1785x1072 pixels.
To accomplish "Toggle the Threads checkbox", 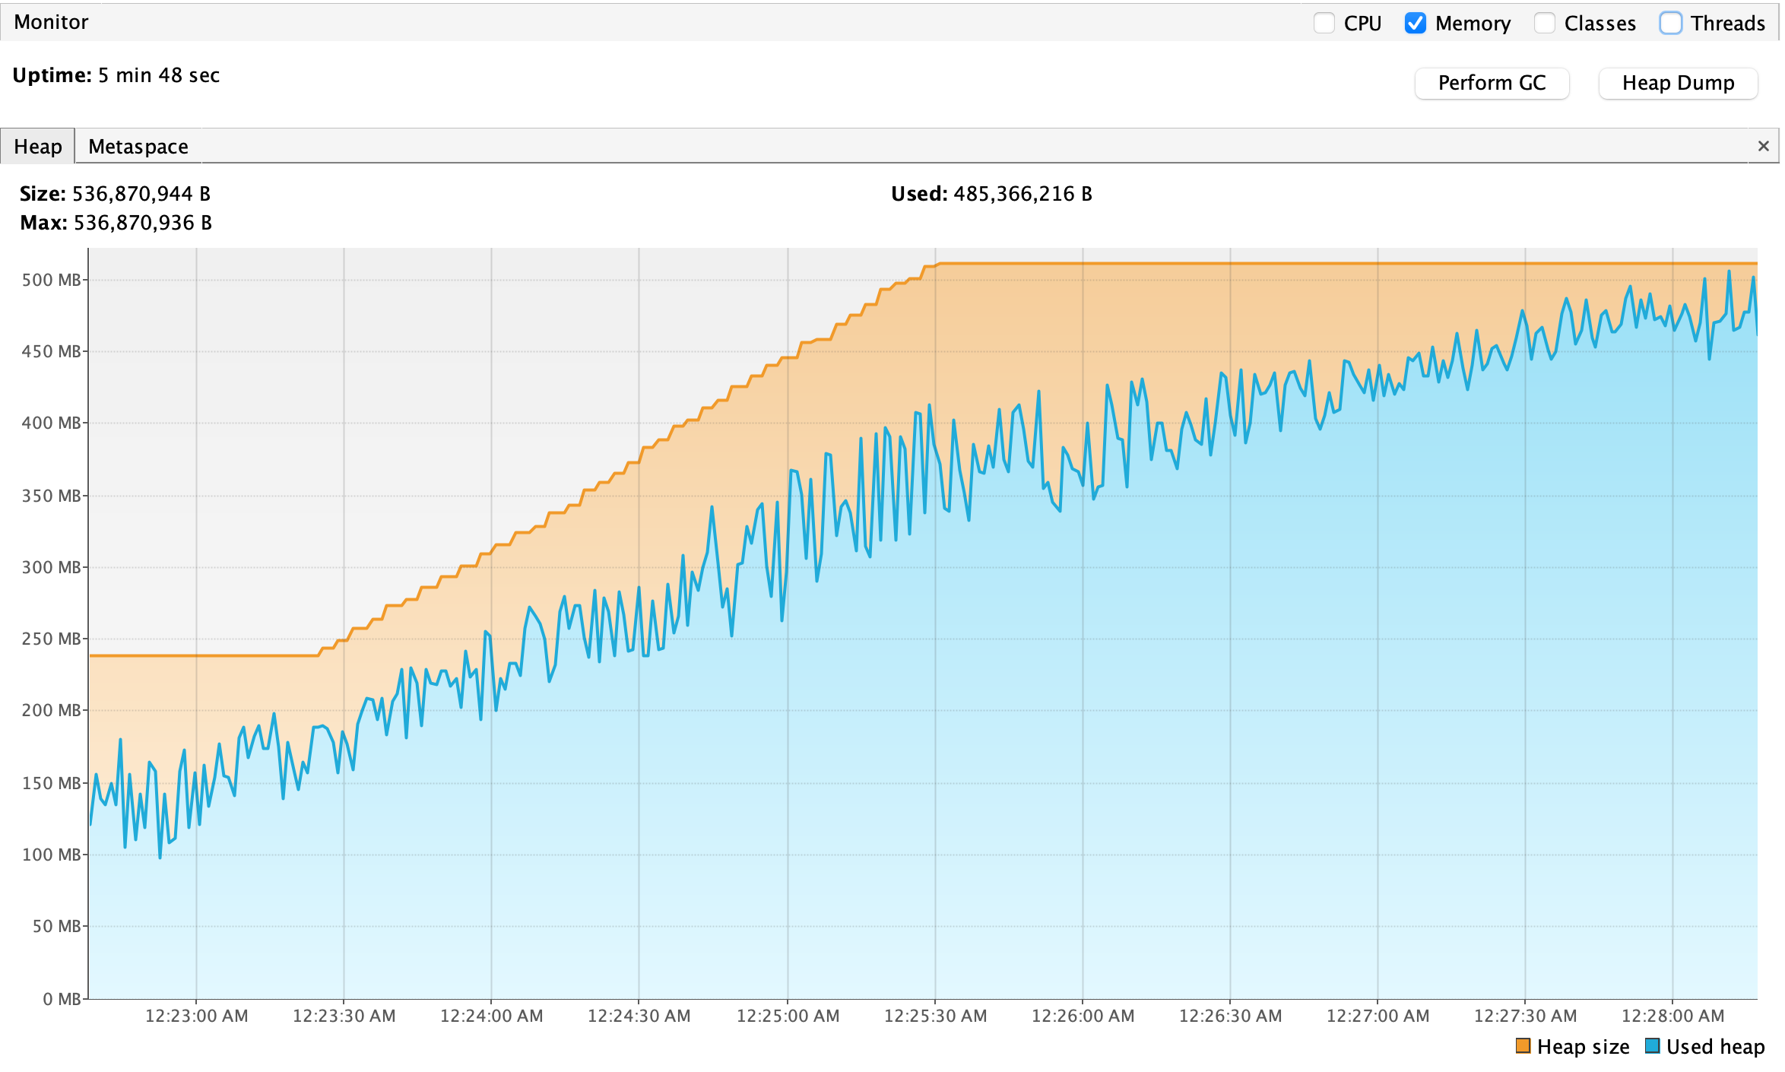I will click(x=1670, y=23).
